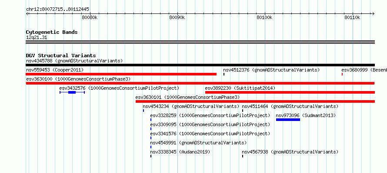Click the nsv4345788 black variant bar
The height and width of the screenshot is (173, 387).
point(200,65)
